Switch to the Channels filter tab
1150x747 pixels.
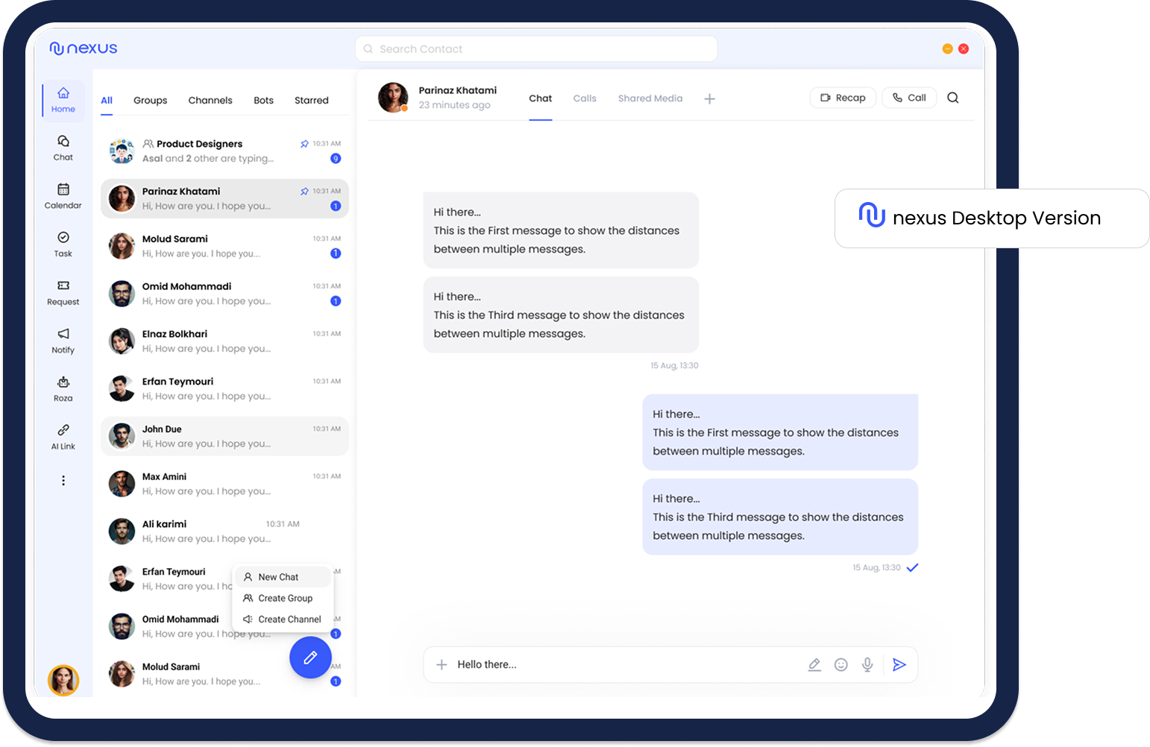coord(210,101)
